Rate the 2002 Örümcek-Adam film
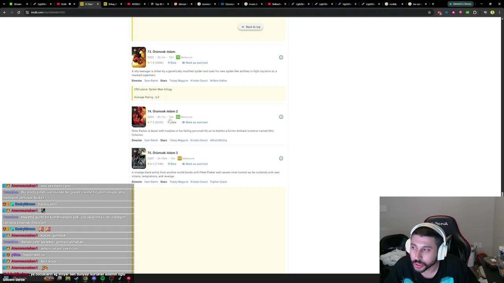This screenshot has width=504, height=283. click(172, 63)
